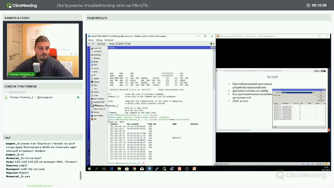334x188 pixels.
Task: Open the MetaROUTER menu entry
Action: (x=99, y=102)
